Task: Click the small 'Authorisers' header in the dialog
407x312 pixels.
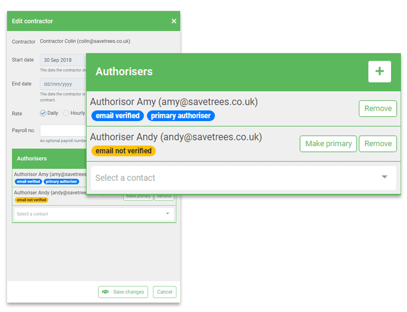Action: click(32, 159)
